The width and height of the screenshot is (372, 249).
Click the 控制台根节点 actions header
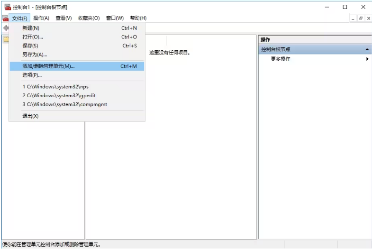pos(315,49)
